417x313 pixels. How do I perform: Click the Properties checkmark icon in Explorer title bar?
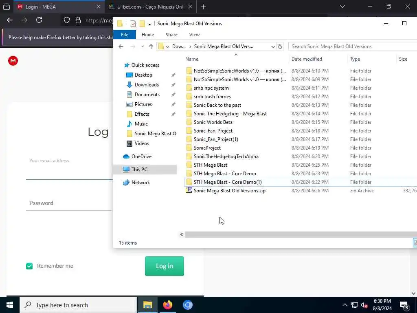coord(133,24)
